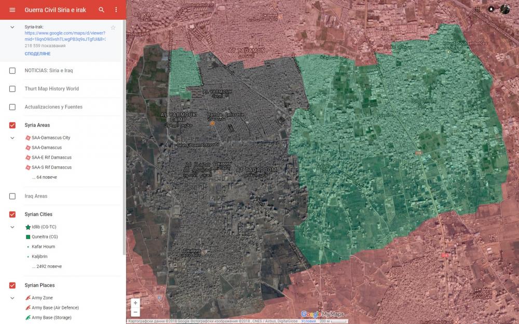This screenshot has height=324, width=519.
Task: Open the hamburger menu in the header
Action: [x=12, y=10]
